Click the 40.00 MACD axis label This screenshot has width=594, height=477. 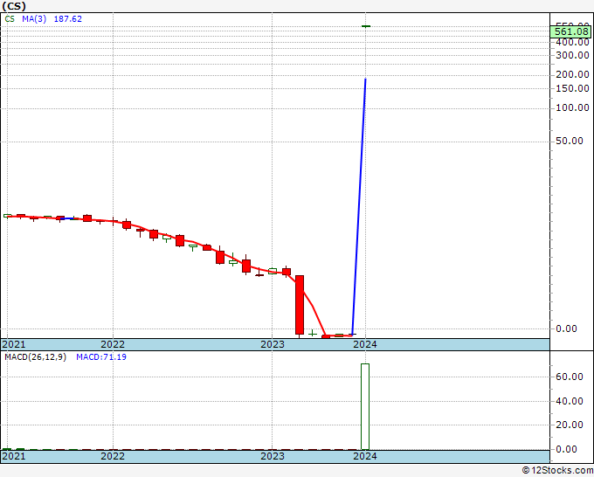pos(570,401)
